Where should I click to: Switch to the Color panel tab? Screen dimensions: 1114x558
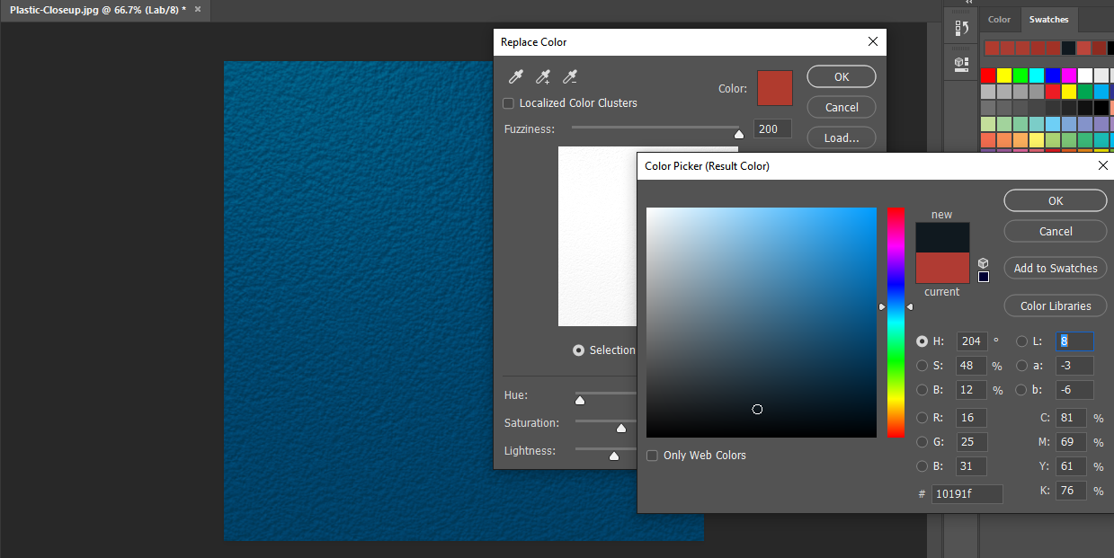click(999, 20)
